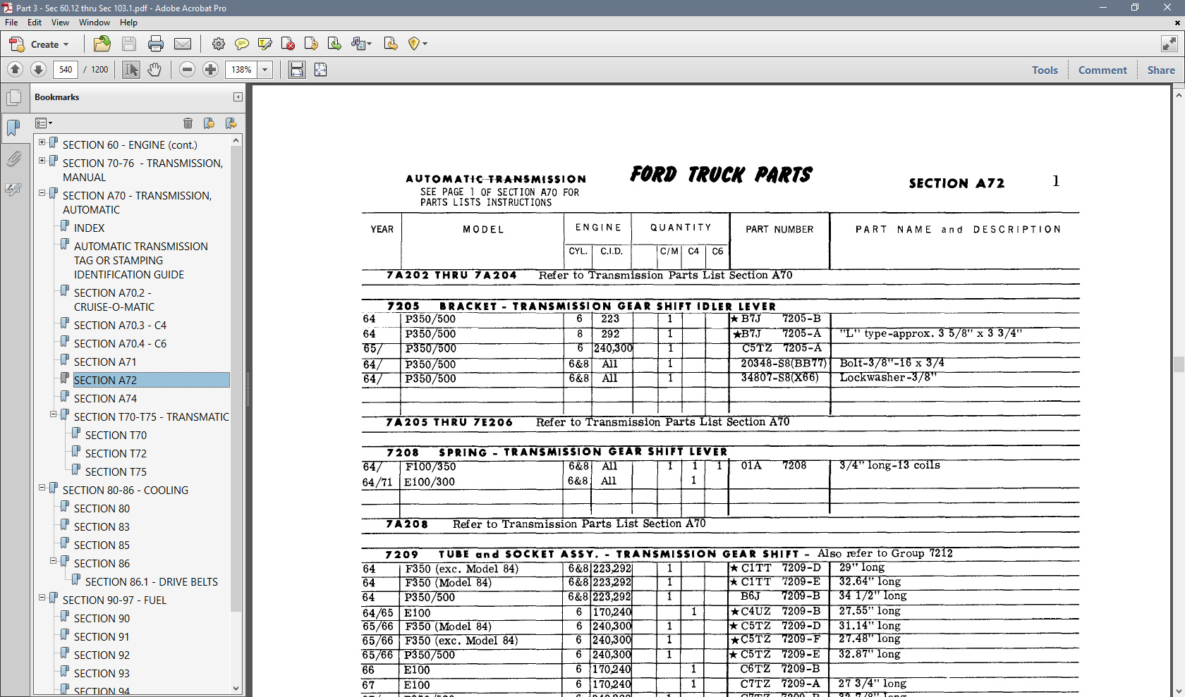
Task: Add a sticky note comment
Action: (x=241, y=44)
